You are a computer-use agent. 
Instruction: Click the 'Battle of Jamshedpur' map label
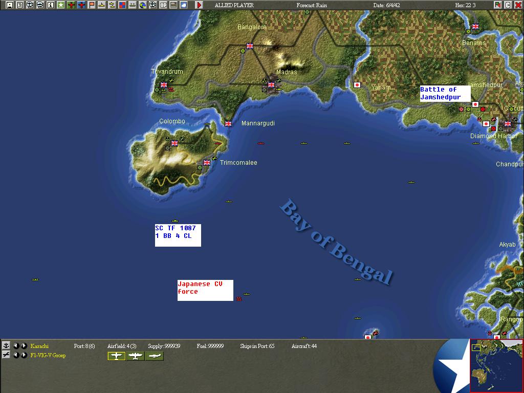[x=445, y=94]
